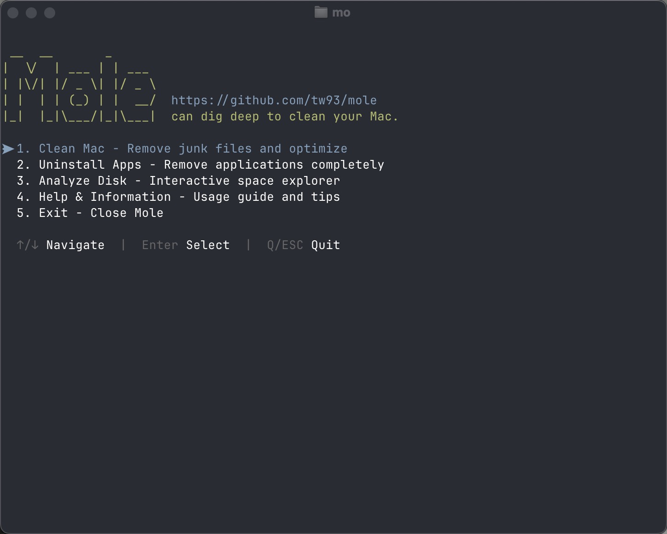Click the arrow pointer beside Clean Mac
Viewport: 667px width, 534px height.
[x=8, y=149]
